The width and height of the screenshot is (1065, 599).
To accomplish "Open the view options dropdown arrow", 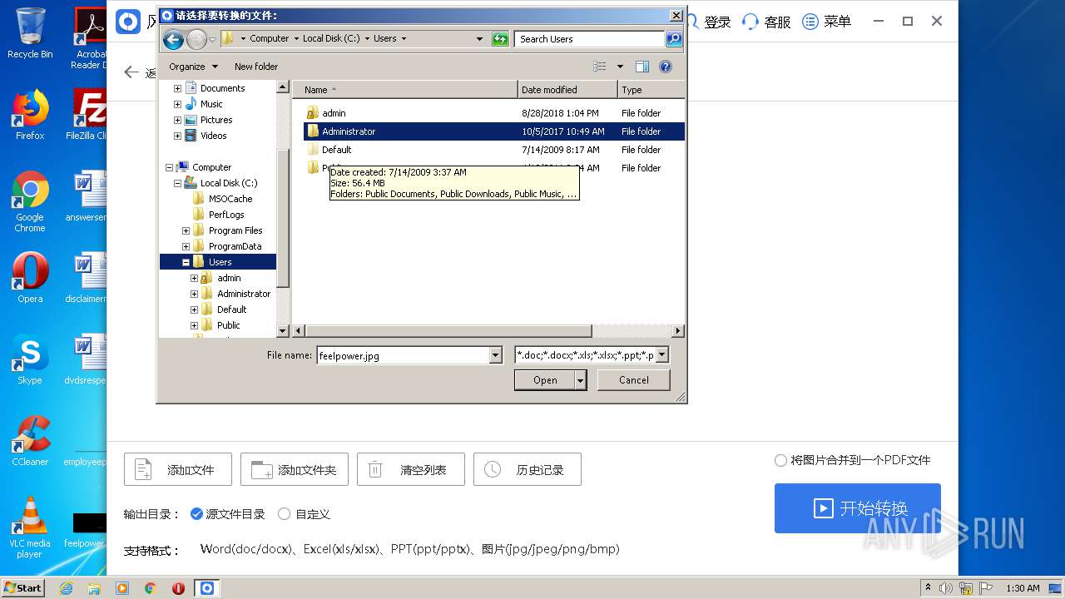I will tap(620, 67).
